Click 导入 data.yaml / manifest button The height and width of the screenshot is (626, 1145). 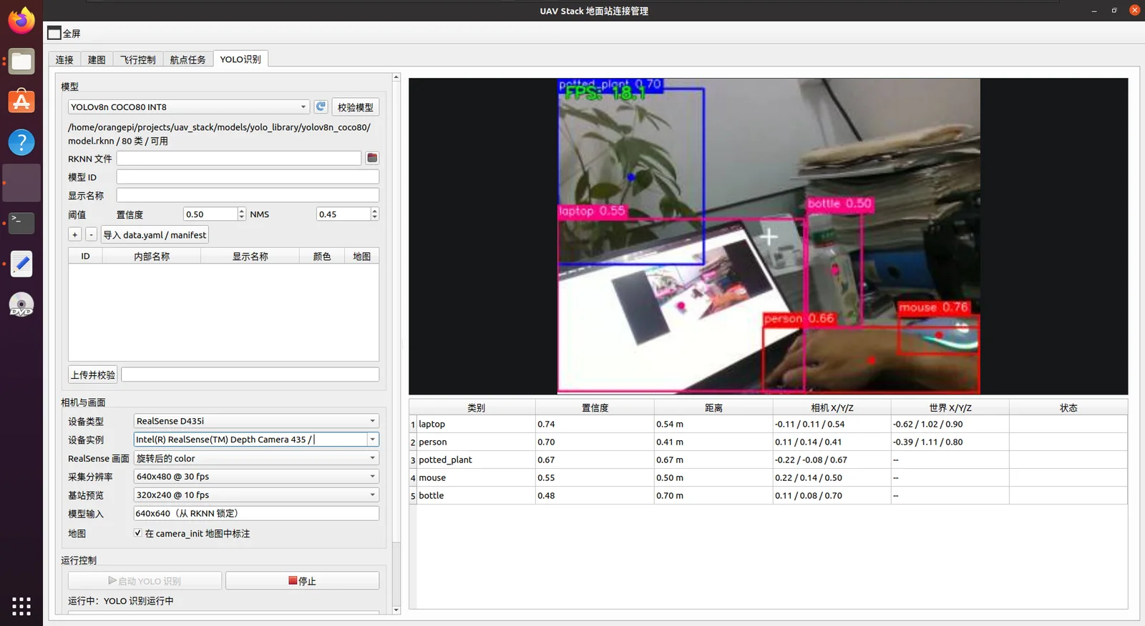pyautogui.click(x=155, y=234)
